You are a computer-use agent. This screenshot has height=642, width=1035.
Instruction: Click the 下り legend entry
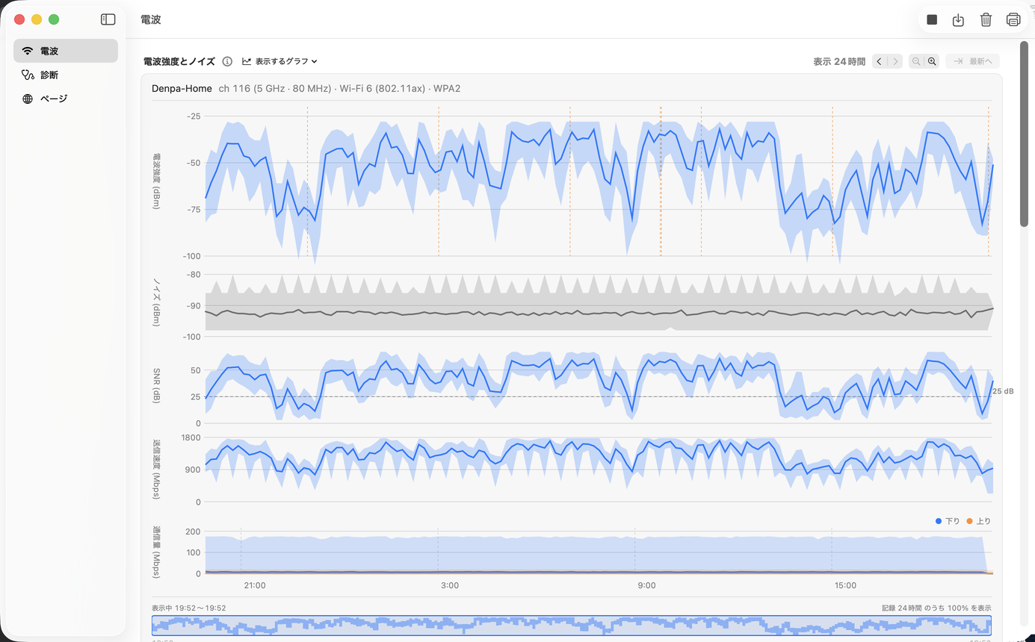point(948,521)
